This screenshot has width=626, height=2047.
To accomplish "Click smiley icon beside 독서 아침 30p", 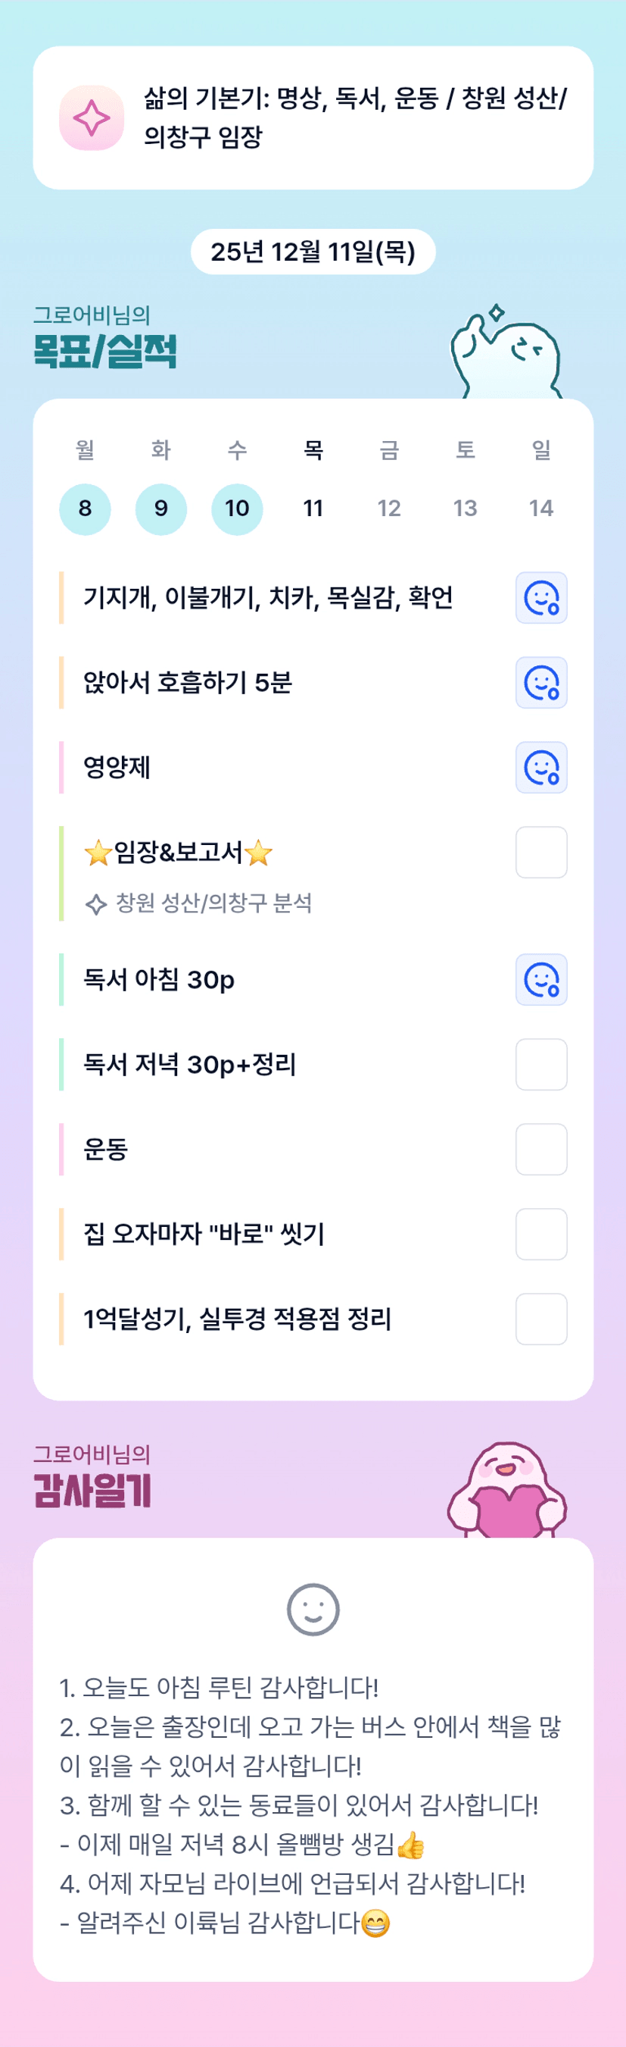I will click(x=541, y=980).
